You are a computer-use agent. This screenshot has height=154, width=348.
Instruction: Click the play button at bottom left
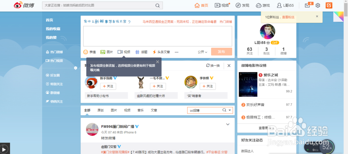click(x=3, y=149)
